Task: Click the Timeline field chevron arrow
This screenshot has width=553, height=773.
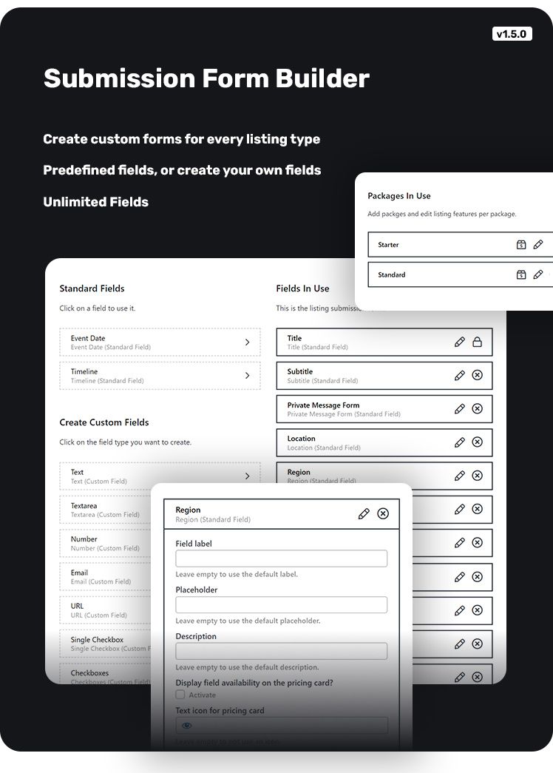Action: (247, 376)
